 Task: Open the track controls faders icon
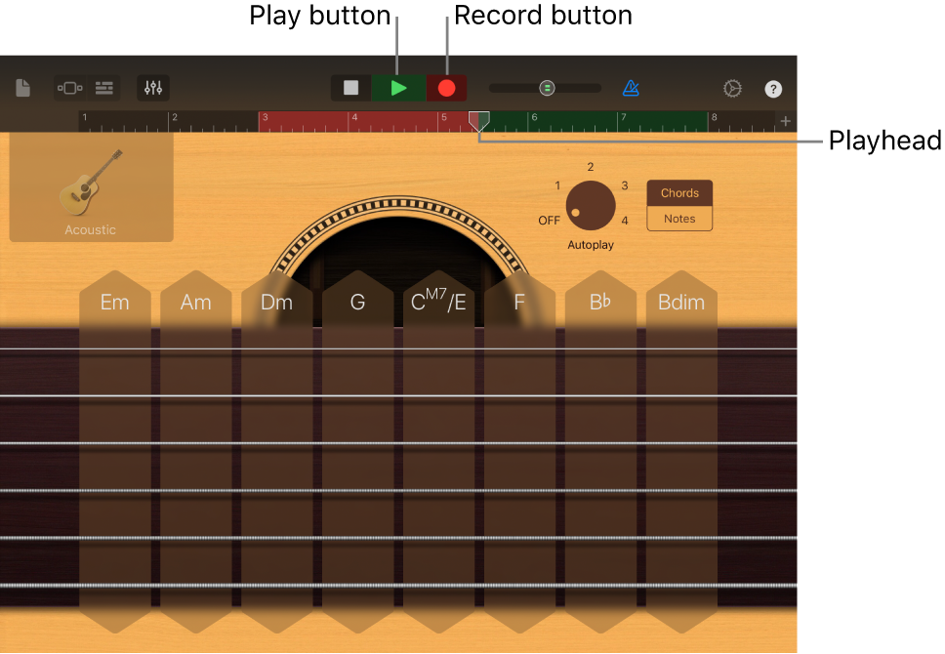pyautogui.click(x=152, y=88)
